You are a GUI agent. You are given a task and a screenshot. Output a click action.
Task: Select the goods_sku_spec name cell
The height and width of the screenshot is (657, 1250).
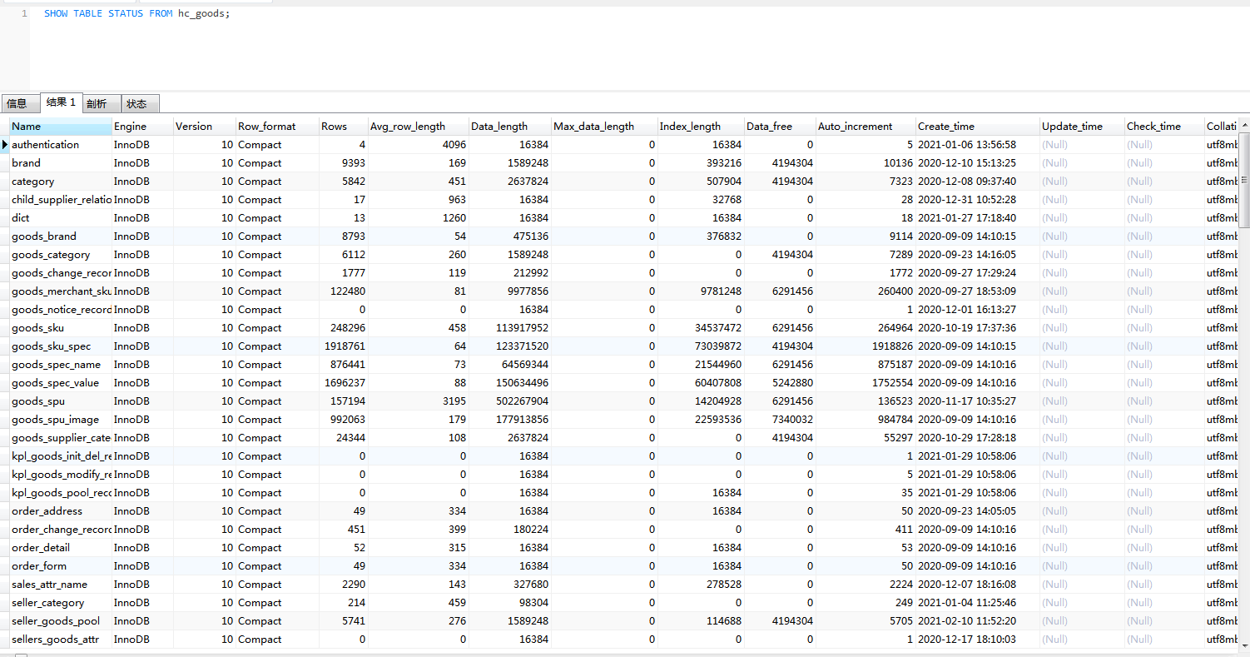point(61,346)
